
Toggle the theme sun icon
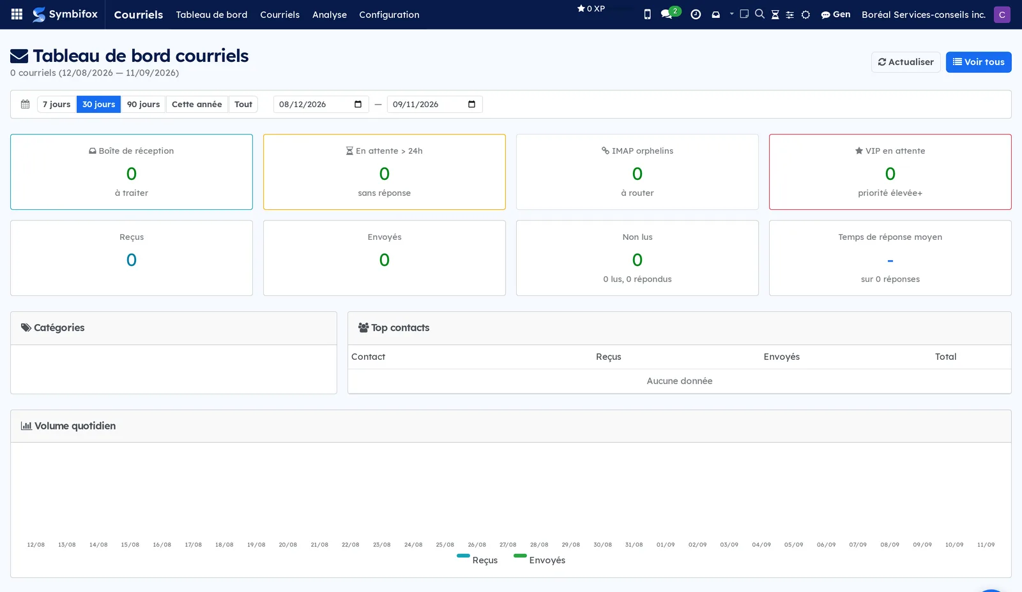(x=805, y=14)
